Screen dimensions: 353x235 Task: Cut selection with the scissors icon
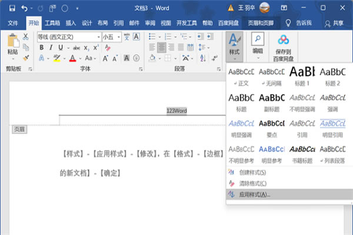[x=26, y=36]
